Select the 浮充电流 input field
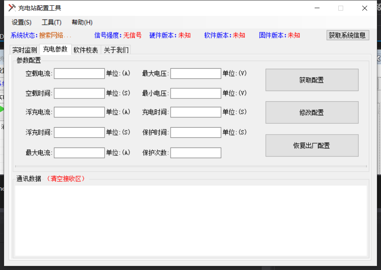 pos(79,112)
